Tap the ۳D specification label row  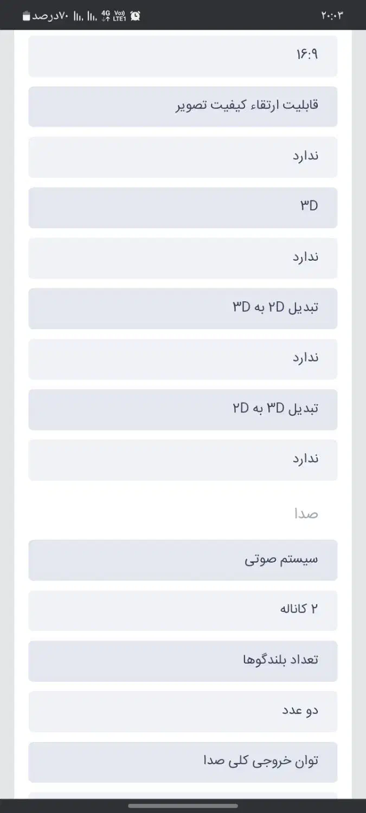tap(183, 207)
